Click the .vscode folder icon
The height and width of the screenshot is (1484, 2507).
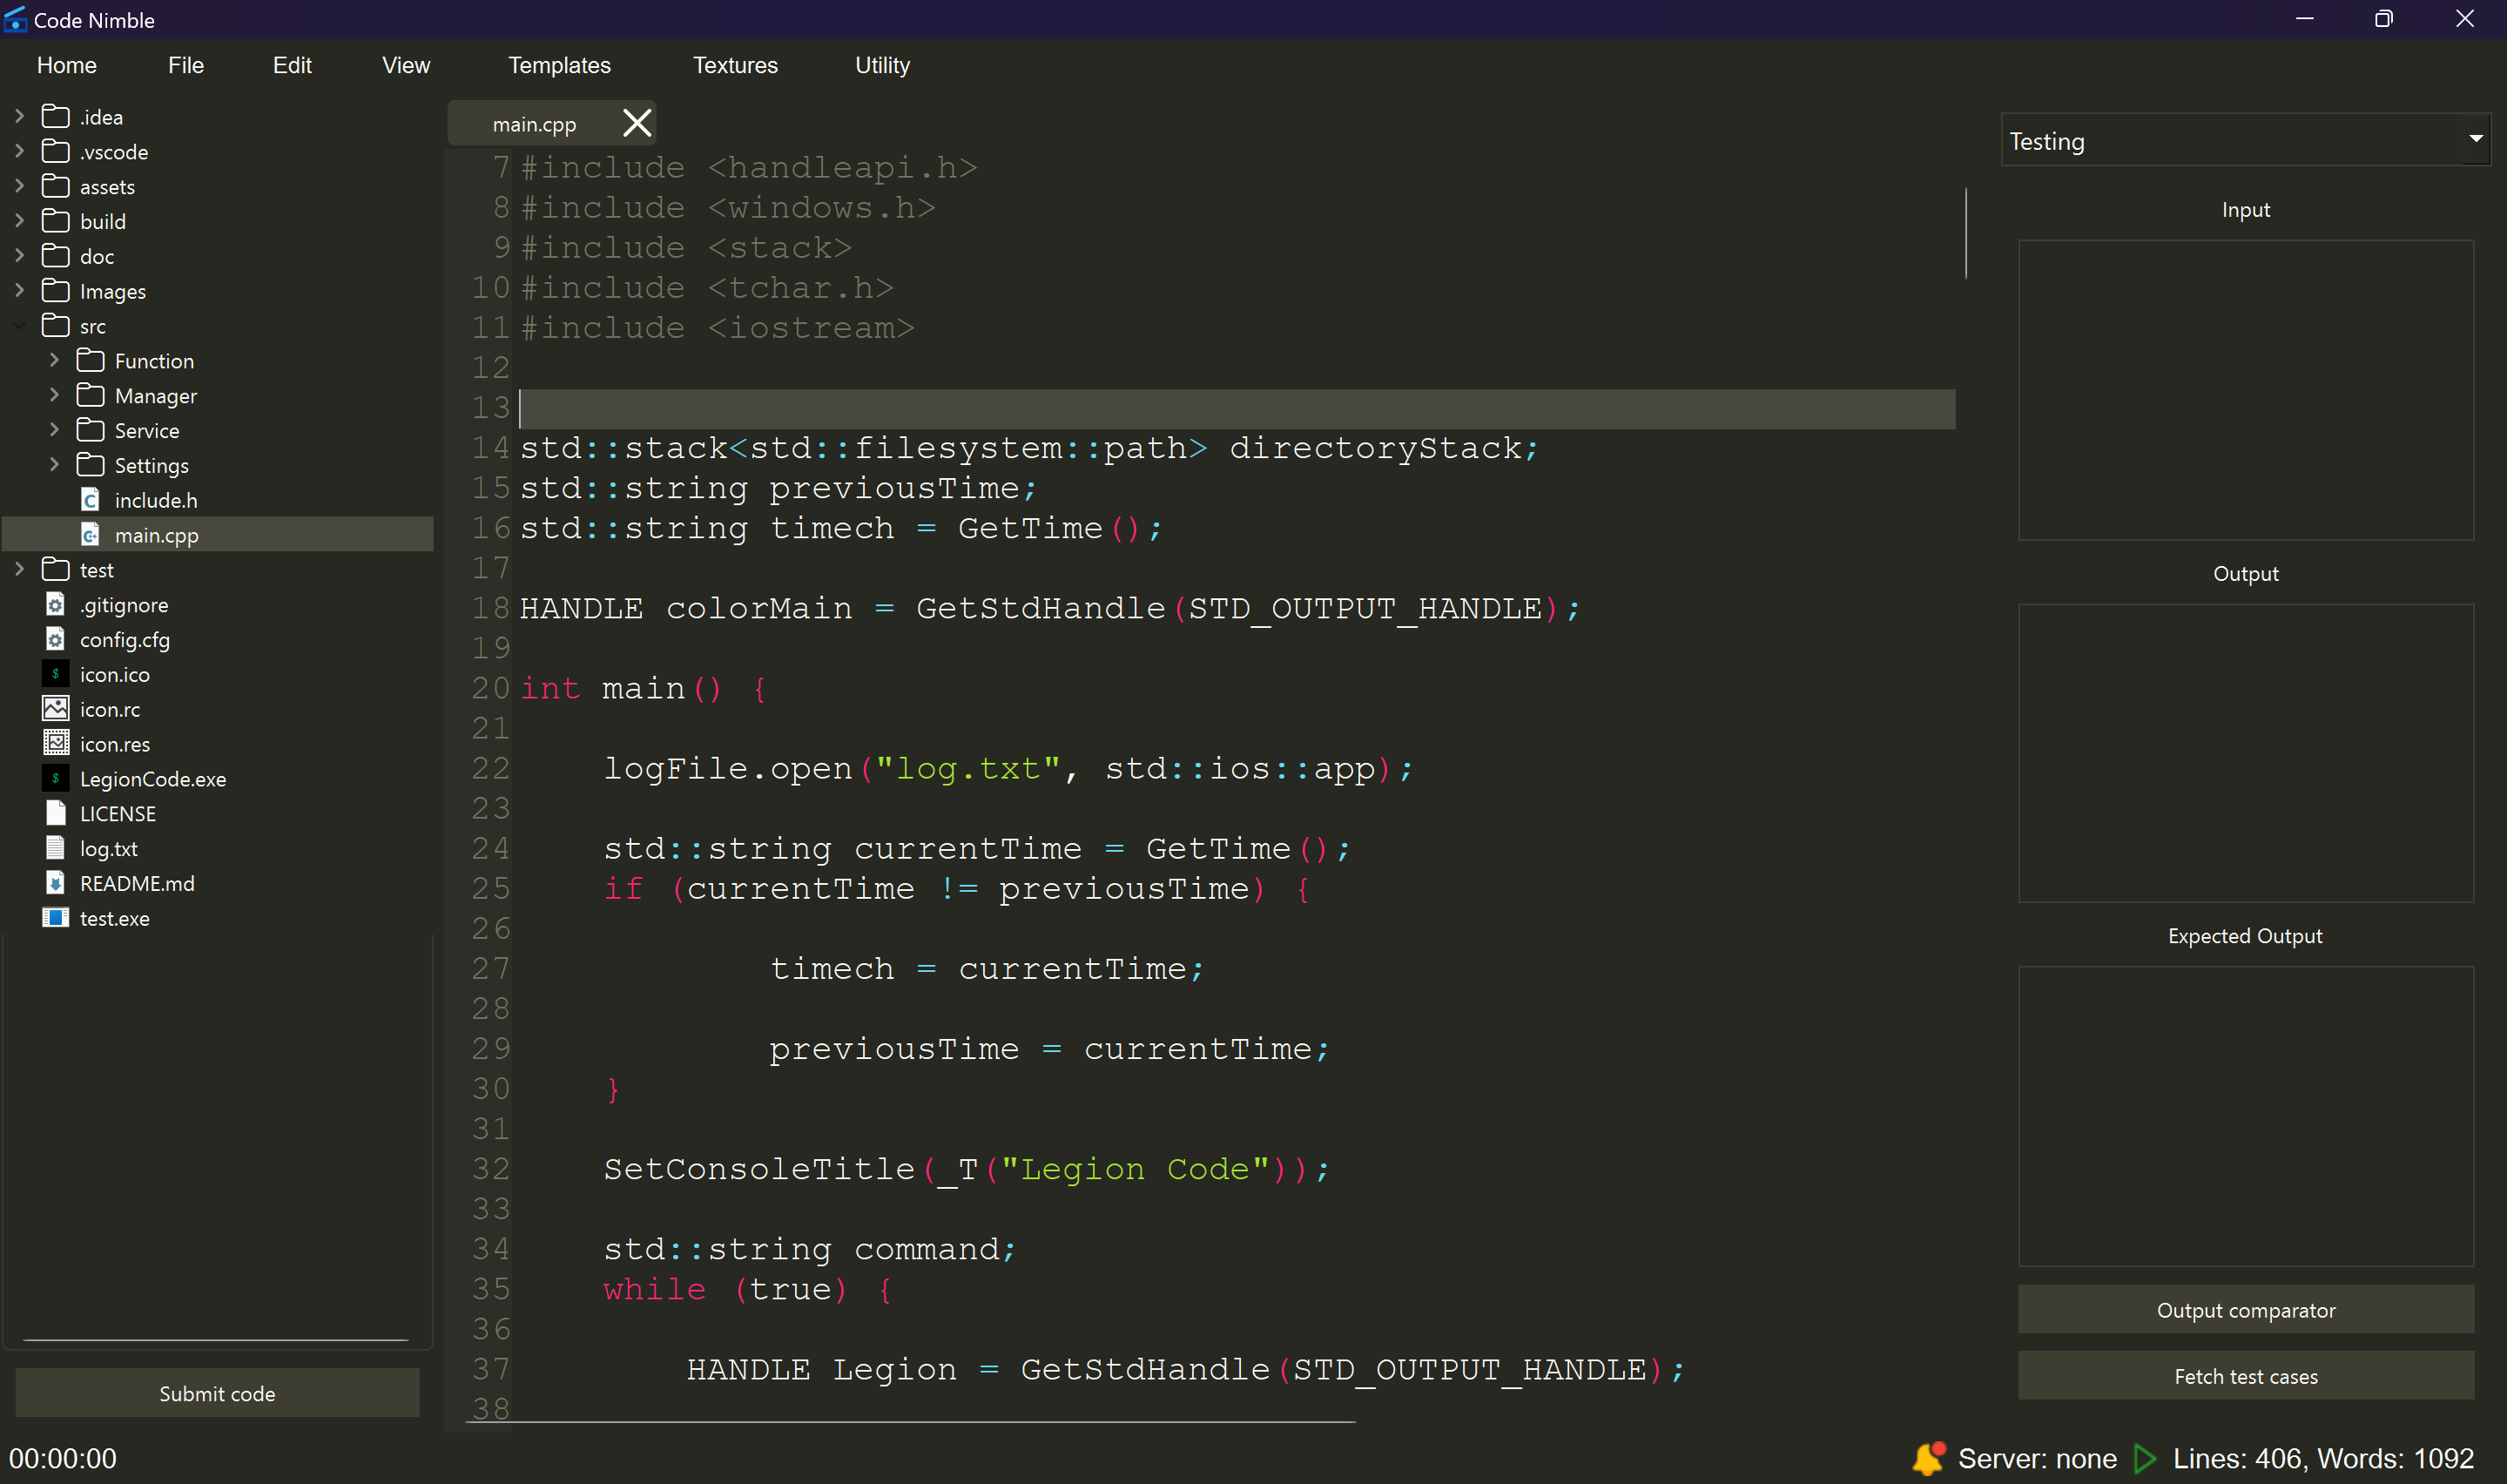pos(56,152)
